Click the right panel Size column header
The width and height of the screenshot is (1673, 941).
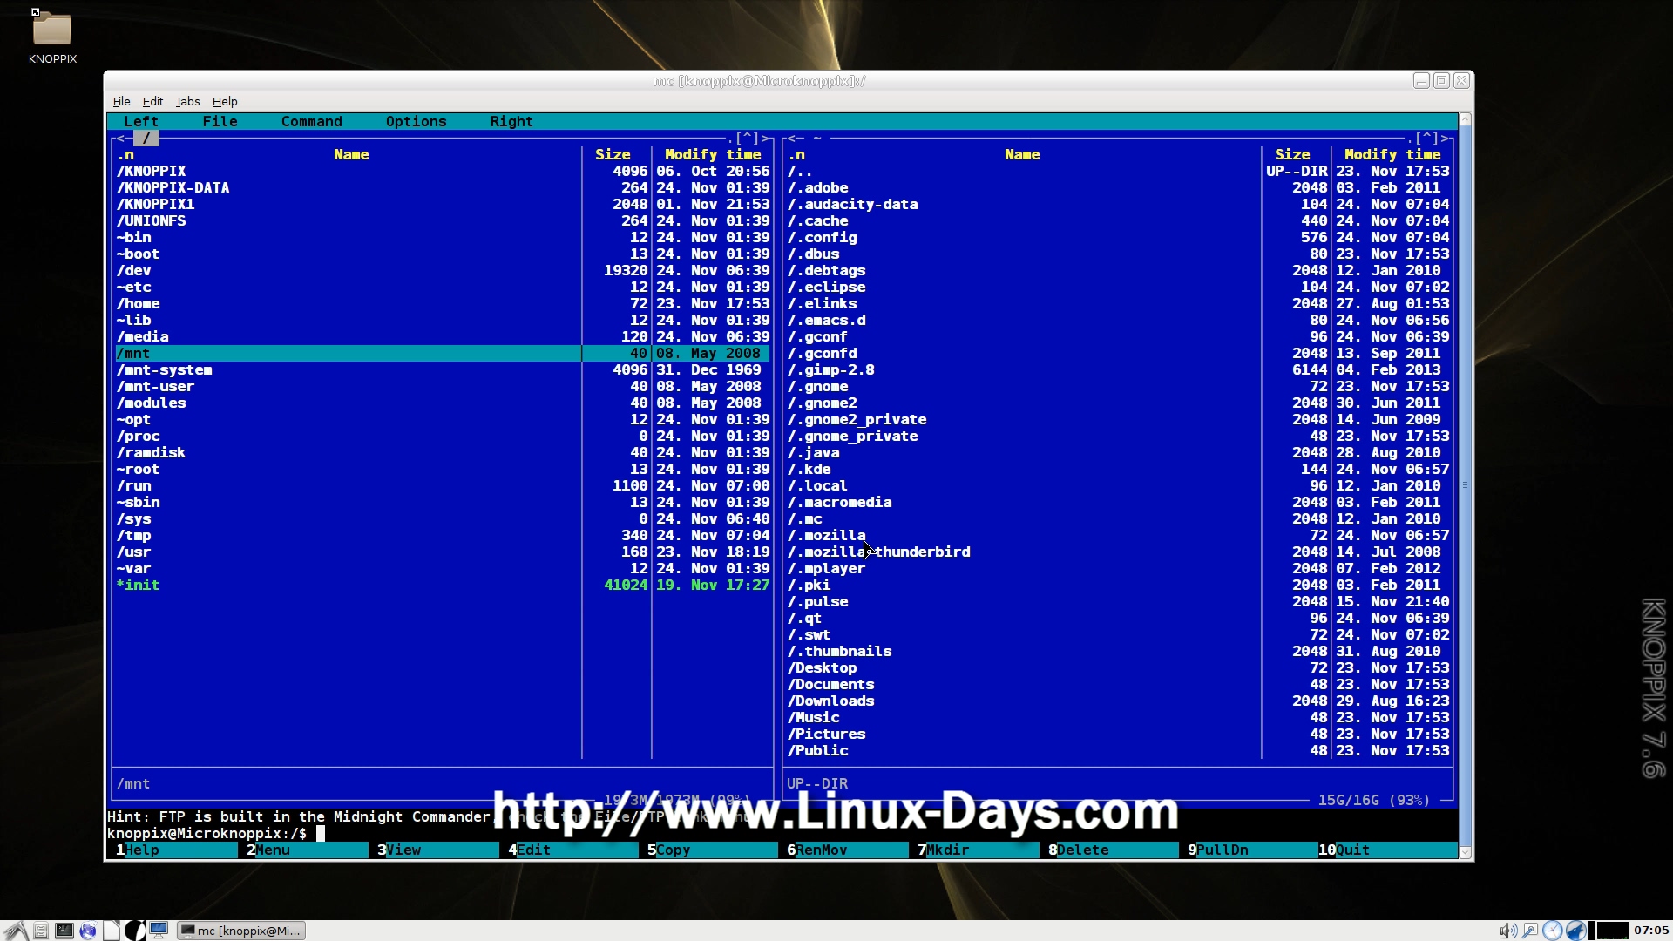(1292, 154)
